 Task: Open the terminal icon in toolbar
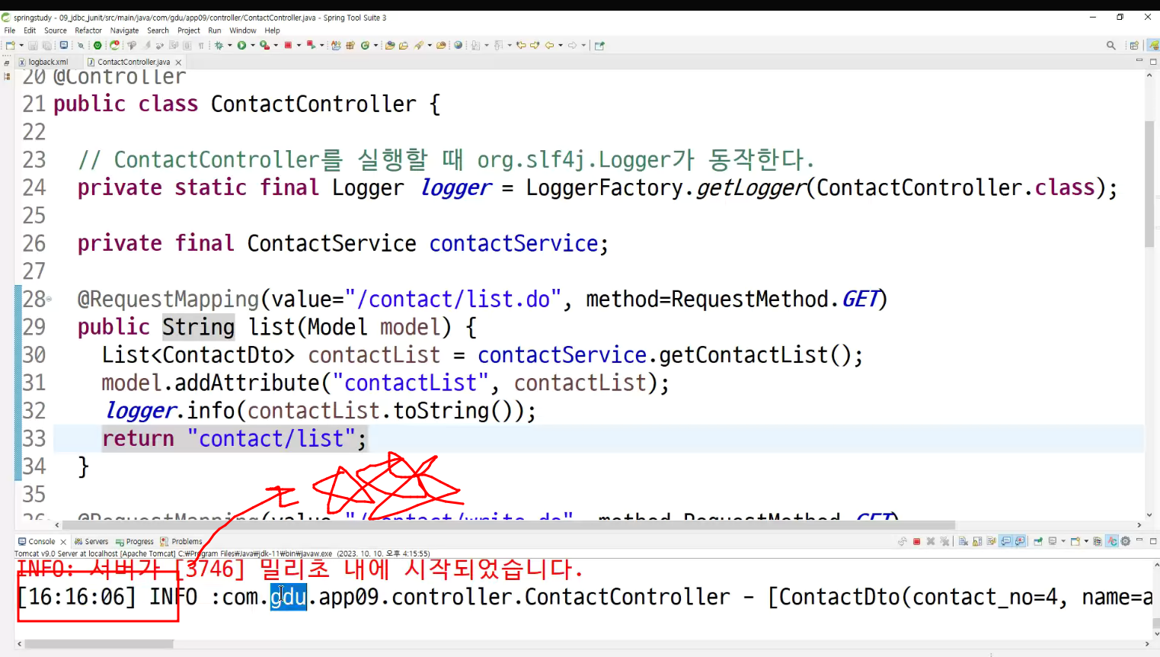pos(63,45)
